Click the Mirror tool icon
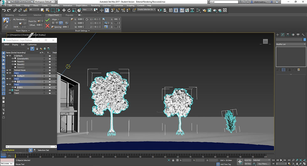The height and width of the screenshot is (166, 307). [x=159, y=10]
